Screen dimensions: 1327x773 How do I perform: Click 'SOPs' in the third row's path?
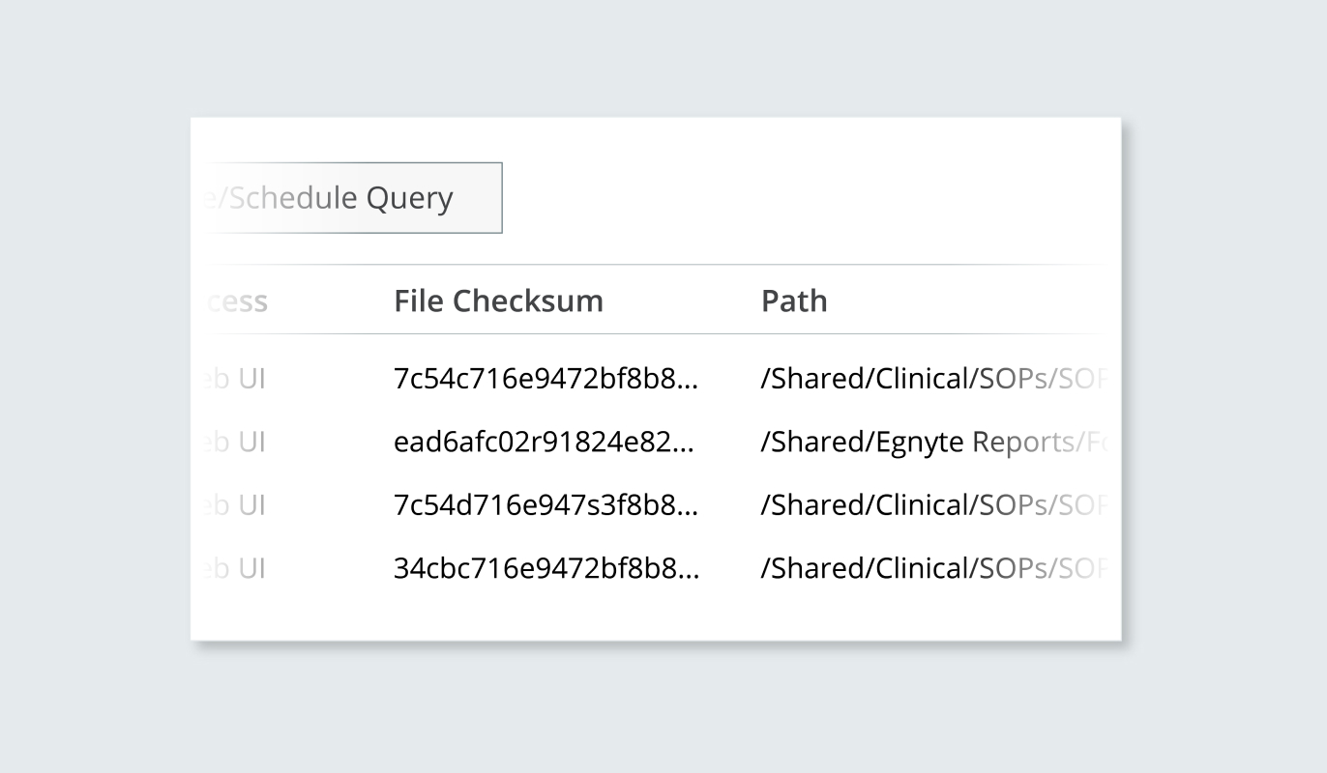[1013, 505]
